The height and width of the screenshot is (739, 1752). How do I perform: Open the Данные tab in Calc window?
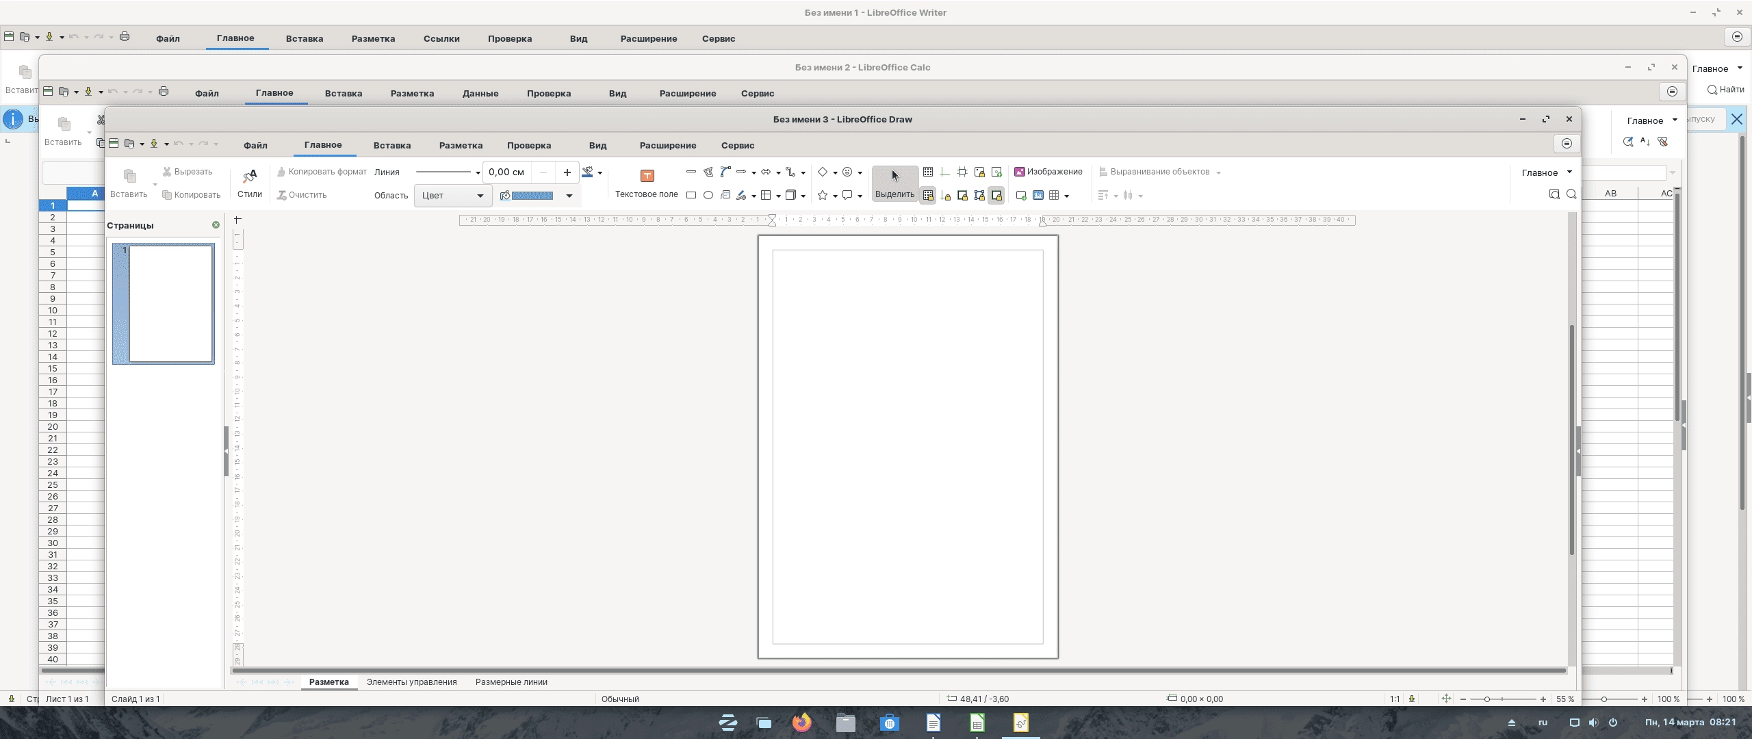point(480,93)
